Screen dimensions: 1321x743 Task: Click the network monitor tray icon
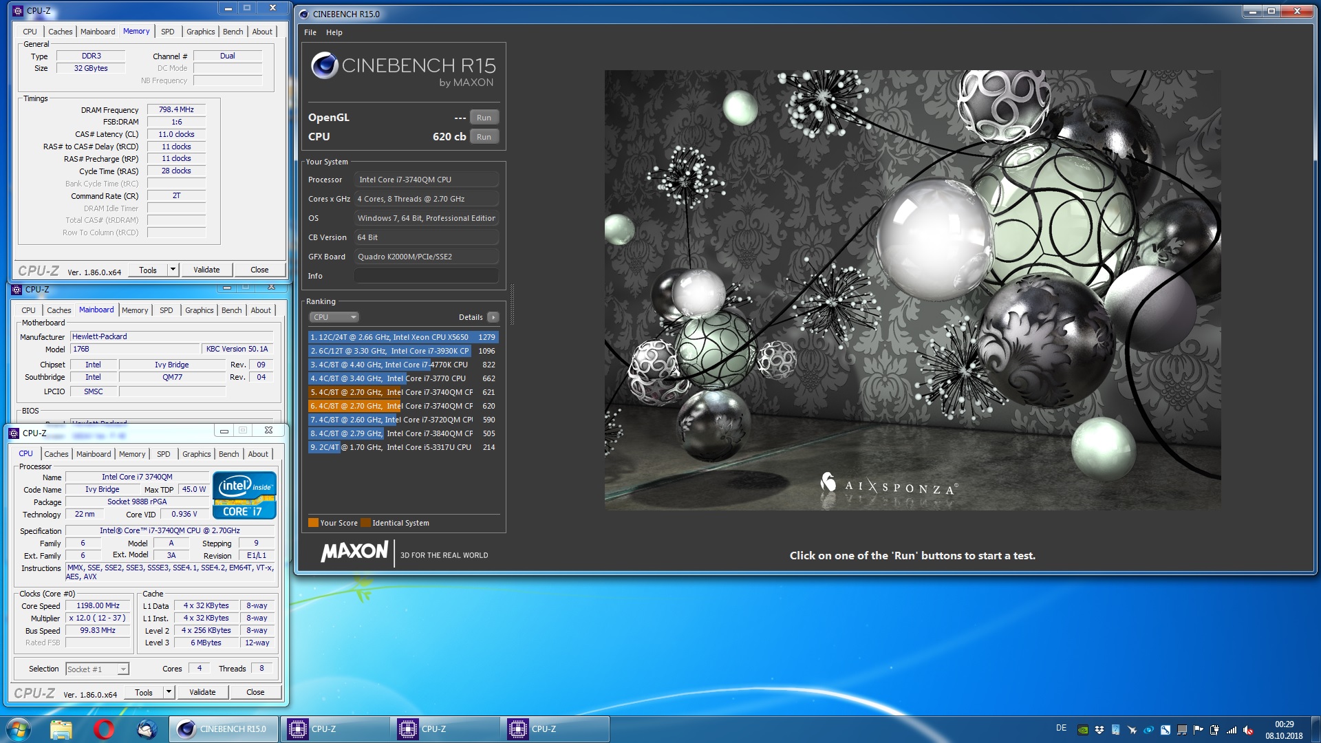(1182, 730)
